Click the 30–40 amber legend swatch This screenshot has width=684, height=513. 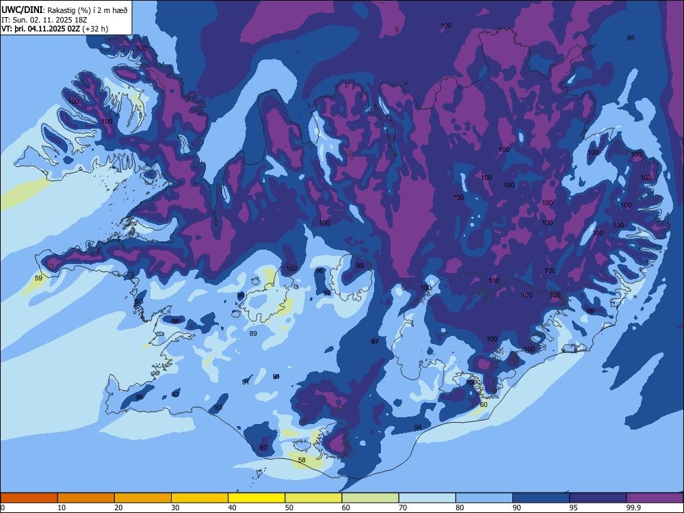(x=200, y=498)
